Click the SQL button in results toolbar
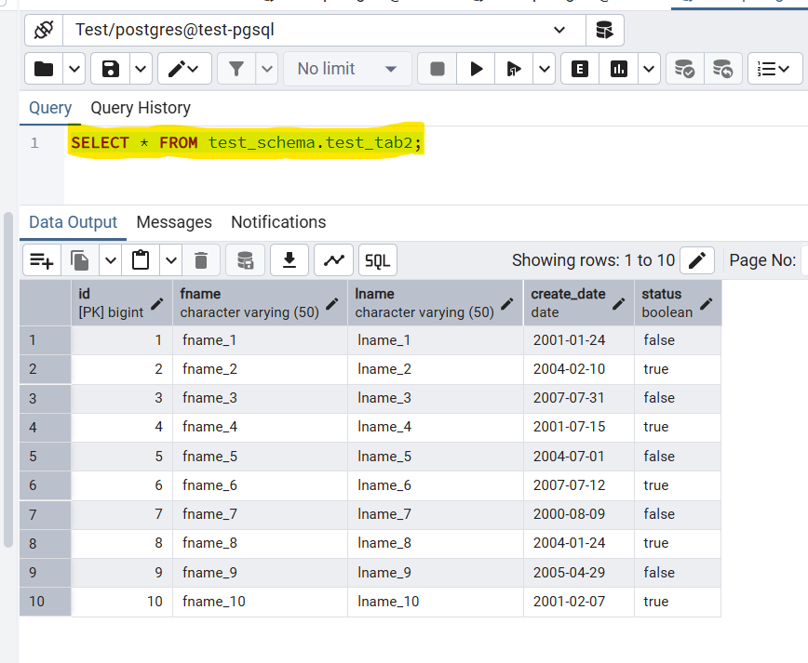Image resolution: width=808 pixels, height=663 pixels. pos(378,260)
